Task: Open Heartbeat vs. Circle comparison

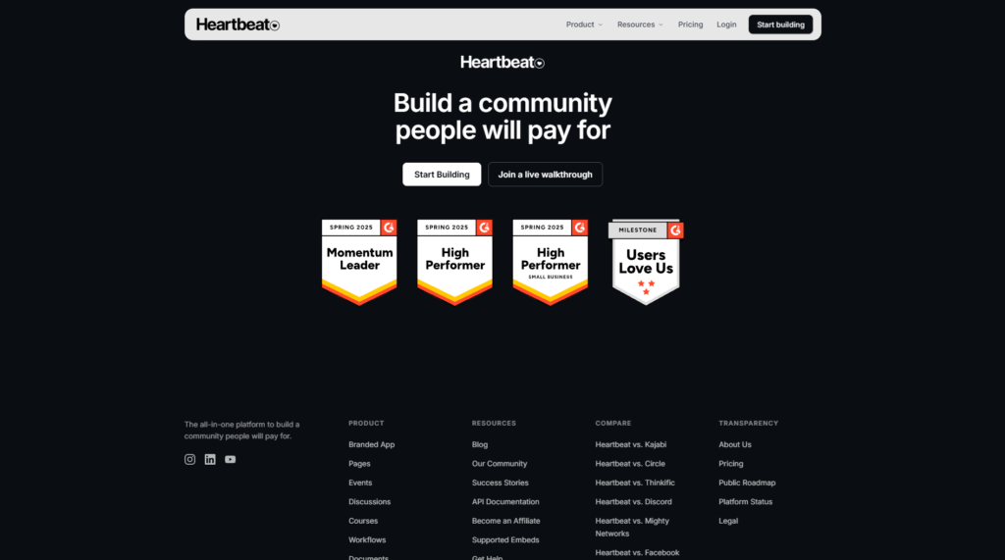Action: pyautogui.click(x=630, y=464)
